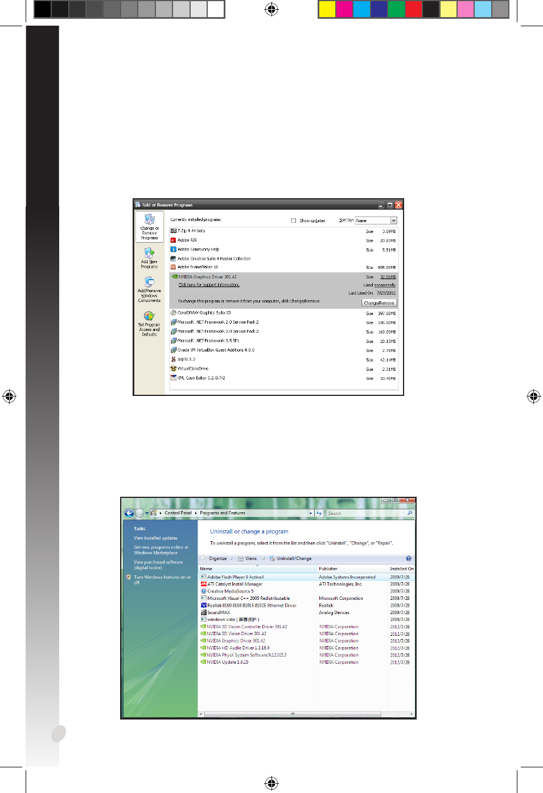Expand the Organize dropdown arrow

click(232, 559)
